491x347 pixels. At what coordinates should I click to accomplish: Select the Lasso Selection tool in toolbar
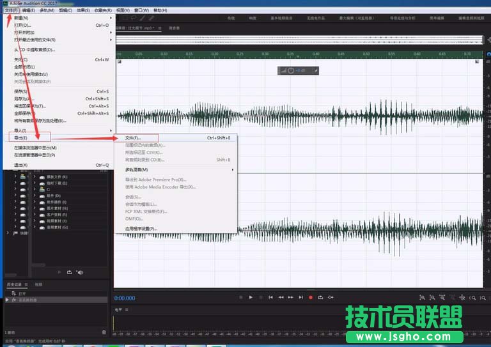click(x=134, y=18)
